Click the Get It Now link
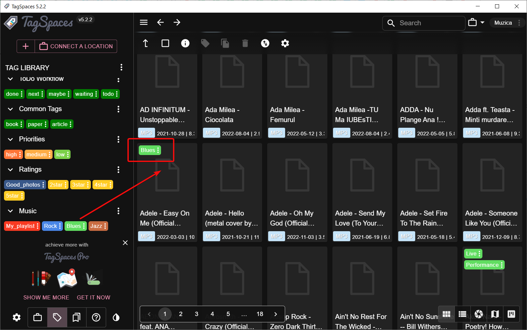 [93, 297]
